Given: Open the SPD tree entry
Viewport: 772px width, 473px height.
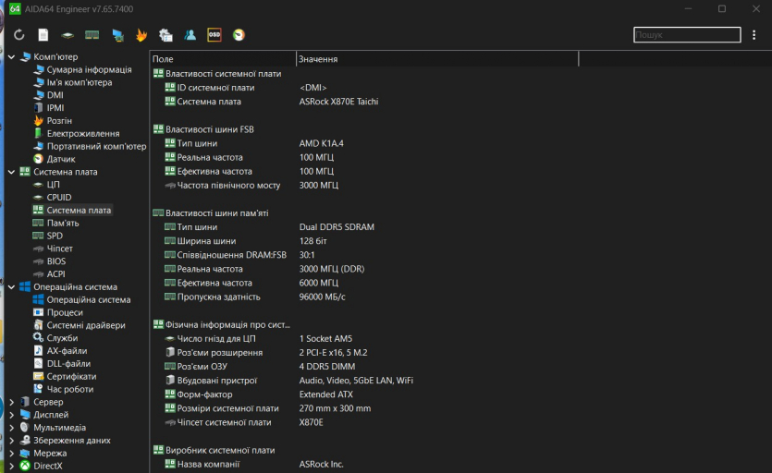Looking at the screenshot, I should click(x=55, y=236).
